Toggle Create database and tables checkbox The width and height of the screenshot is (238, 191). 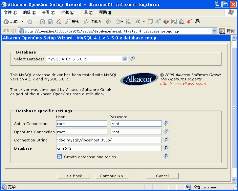pos(59,157)
